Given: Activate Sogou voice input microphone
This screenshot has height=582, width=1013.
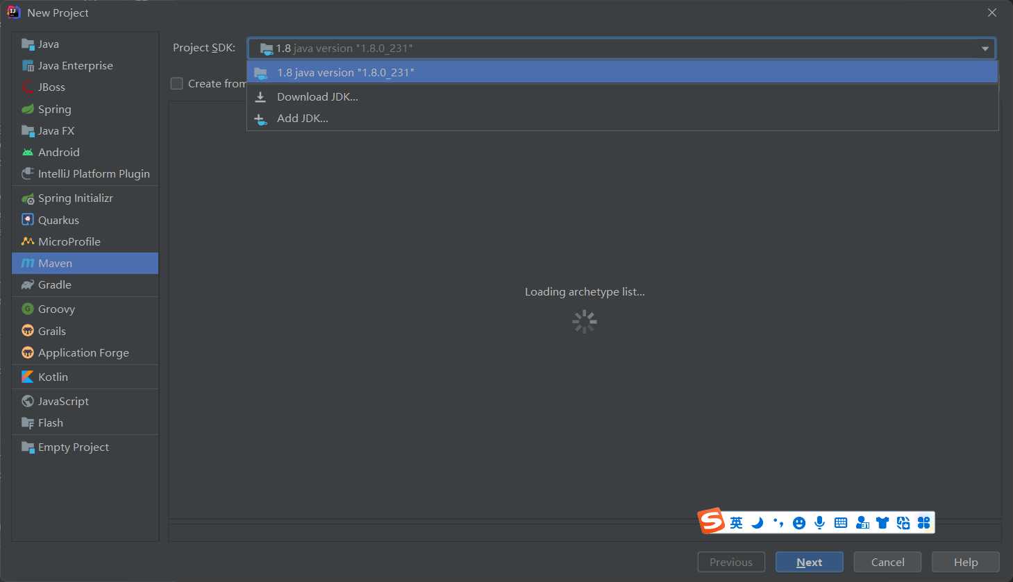Looking at the screenshot, I should [x=820, y=523].
